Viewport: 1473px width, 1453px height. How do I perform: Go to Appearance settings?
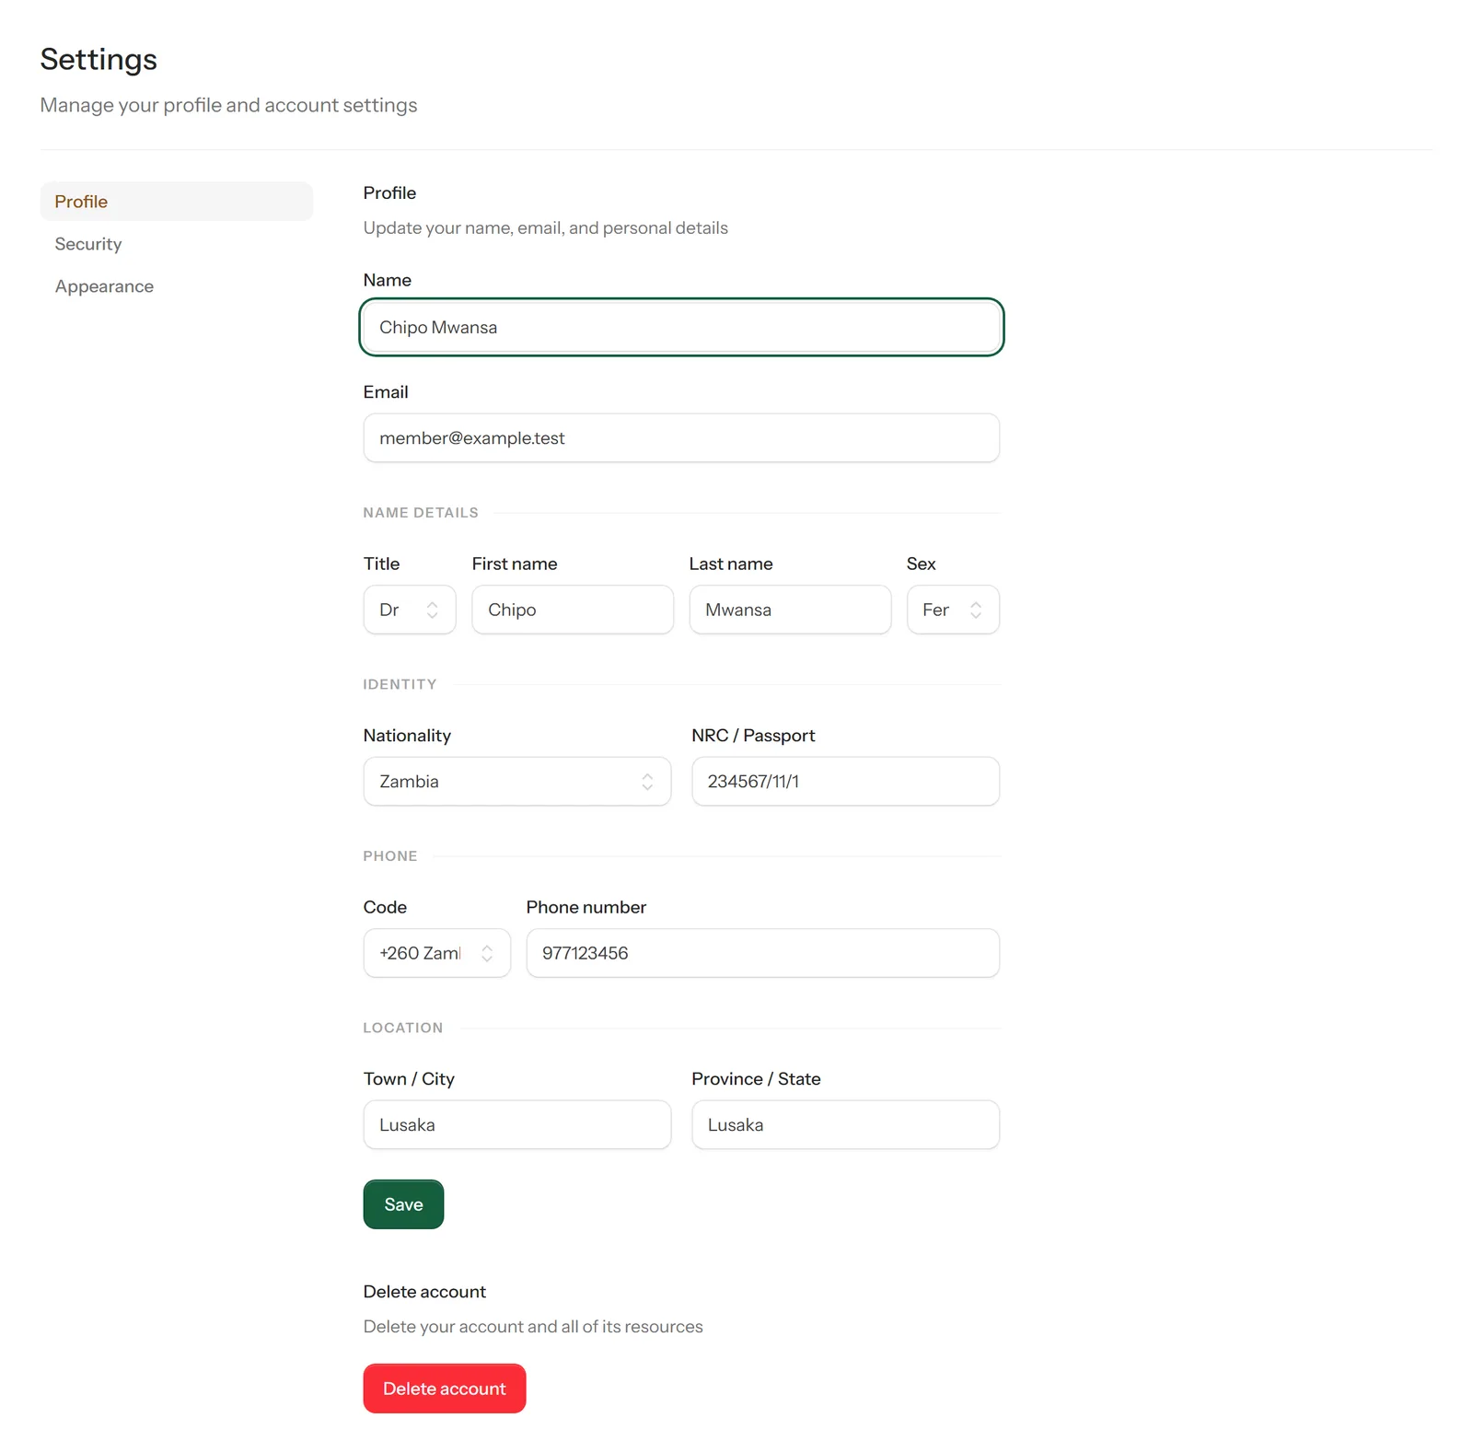176,286
